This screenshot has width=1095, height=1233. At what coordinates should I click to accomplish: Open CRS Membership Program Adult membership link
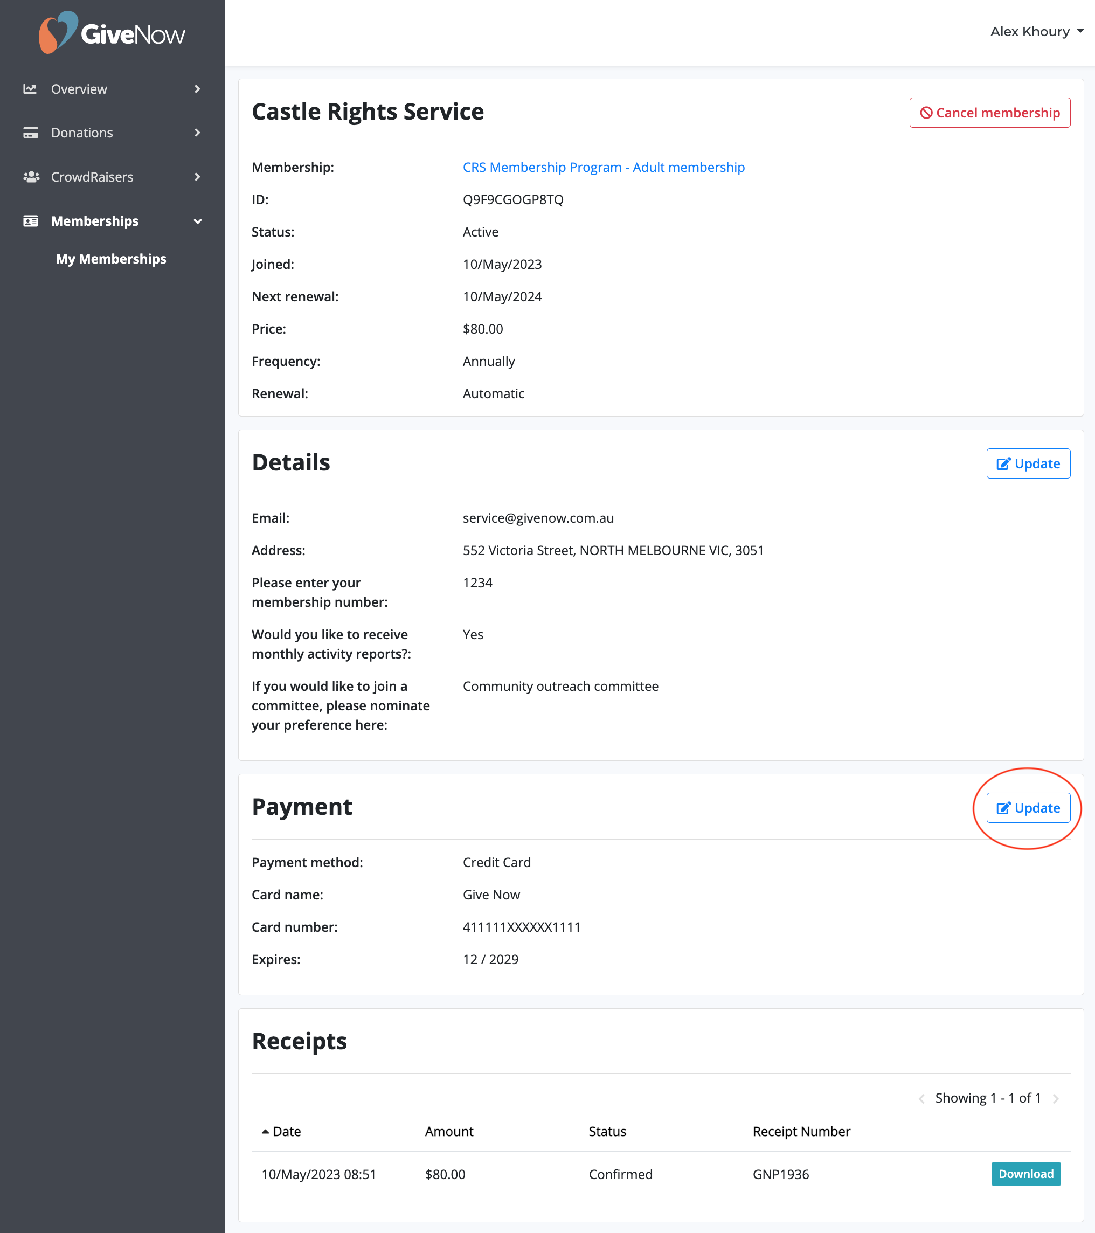[604, 167]
